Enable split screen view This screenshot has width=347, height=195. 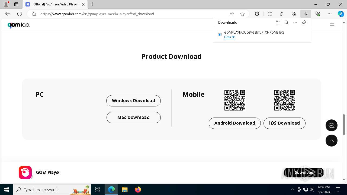click(x=270, y=14)
